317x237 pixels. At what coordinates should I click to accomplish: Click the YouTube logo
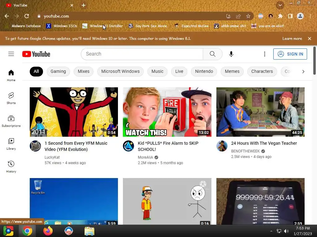click(36, 54)
